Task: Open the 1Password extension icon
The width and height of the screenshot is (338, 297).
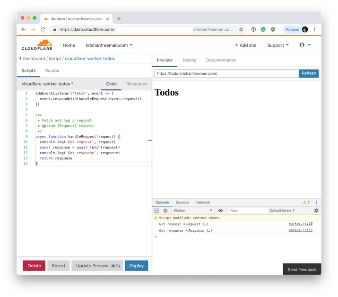Action: (x=253, y=29)
